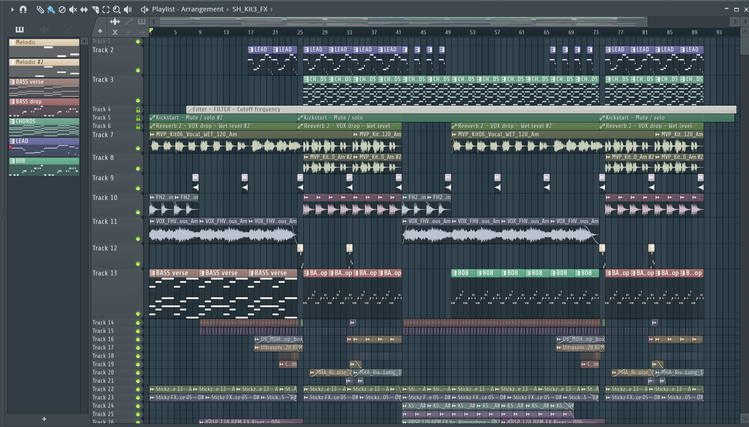Screen dimensions: 749x427
Task: Open the Playlist options menu arrow
Action: [x=12, y=9]
